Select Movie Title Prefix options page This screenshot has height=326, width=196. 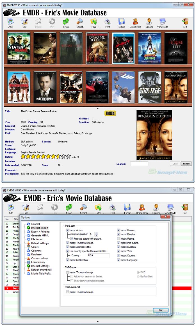pyautogui.click(x=41, y=273)
